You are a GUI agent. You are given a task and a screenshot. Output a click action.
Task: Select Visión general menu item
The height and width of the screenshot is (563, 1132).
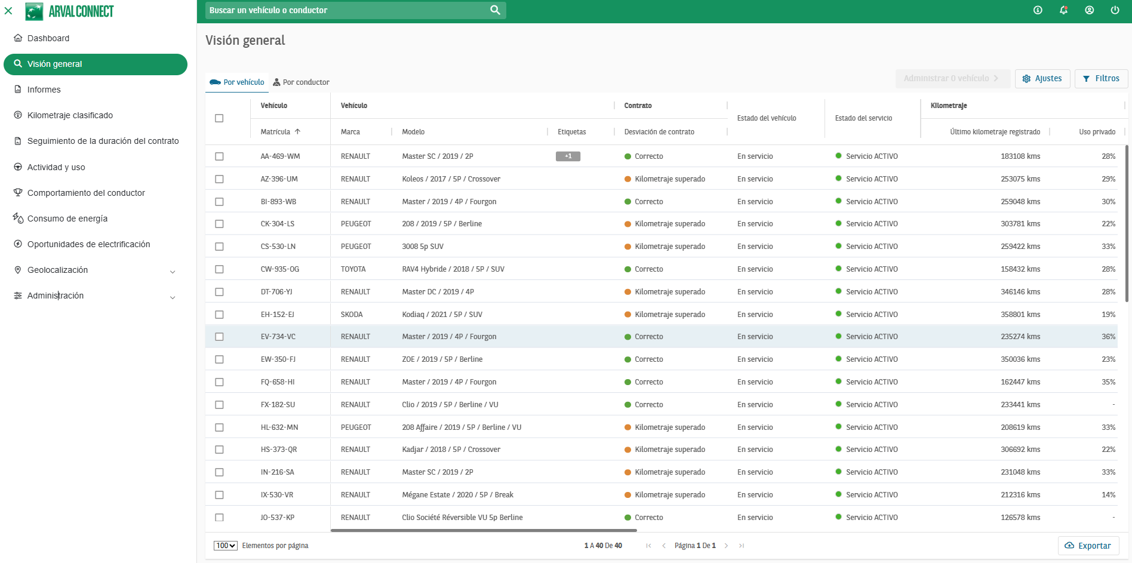[96, 64]
